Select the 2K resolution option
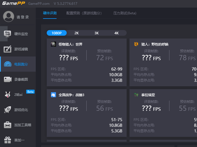The image size is (197, 147). coord(77,33)
